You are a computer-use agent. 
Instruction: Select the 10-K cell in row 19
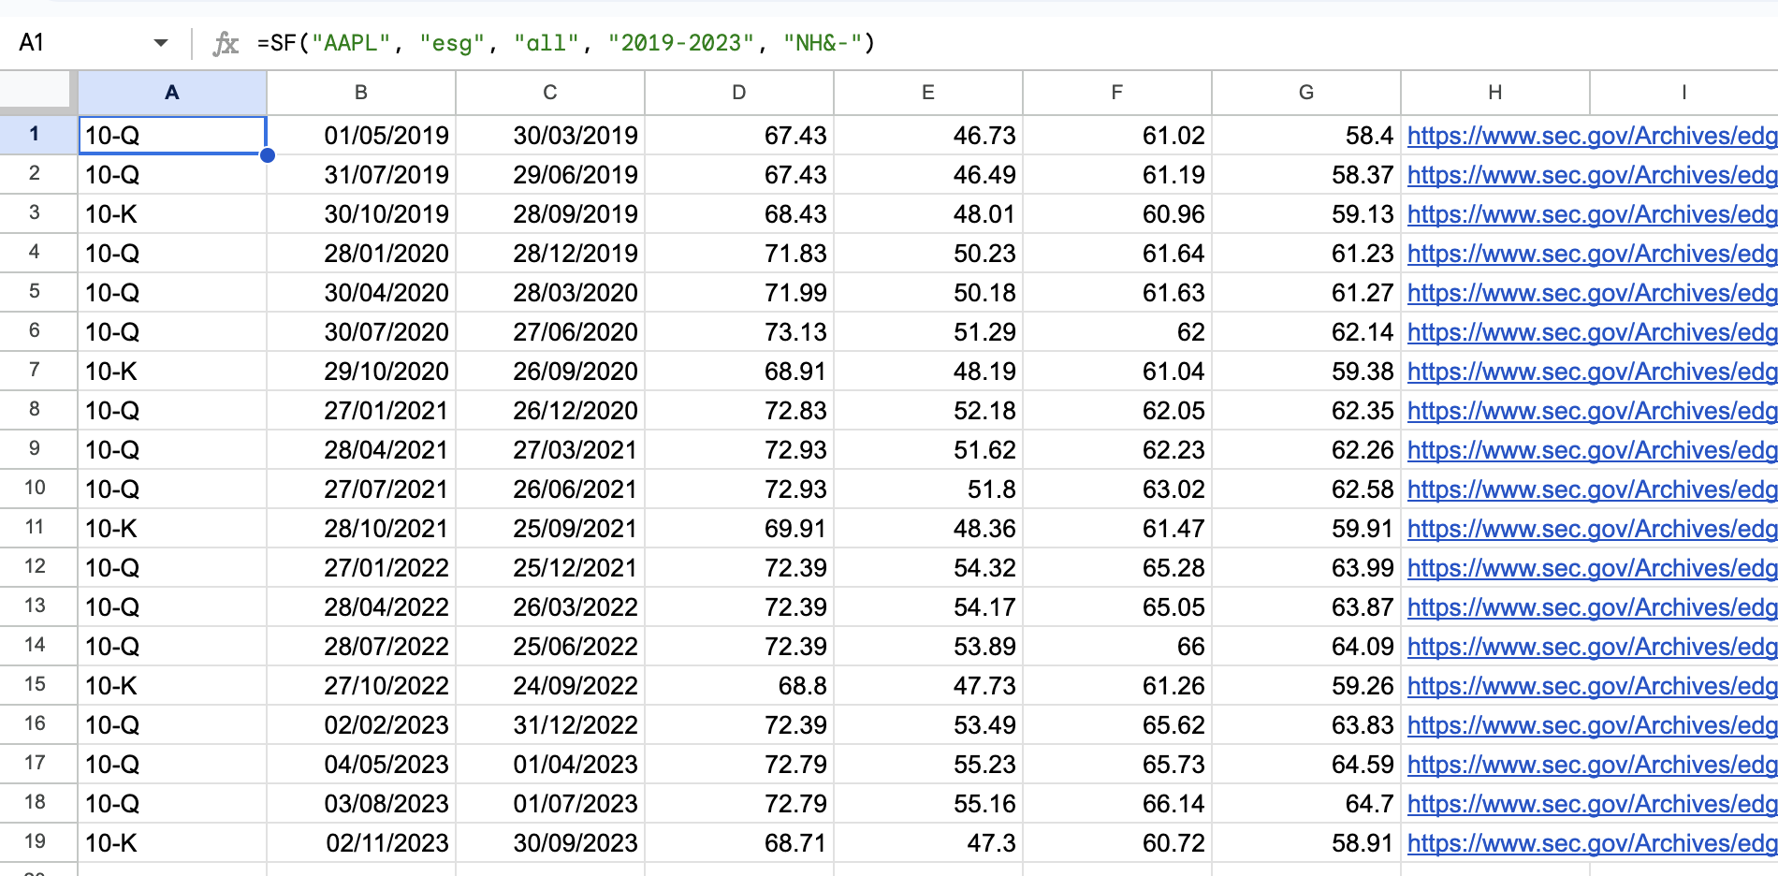pyautogui.click(x=172, y=842)
